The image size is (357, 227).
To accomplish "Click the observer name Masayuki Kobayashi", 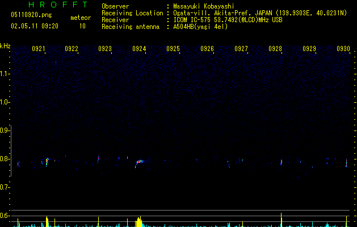I will [204, 6].
